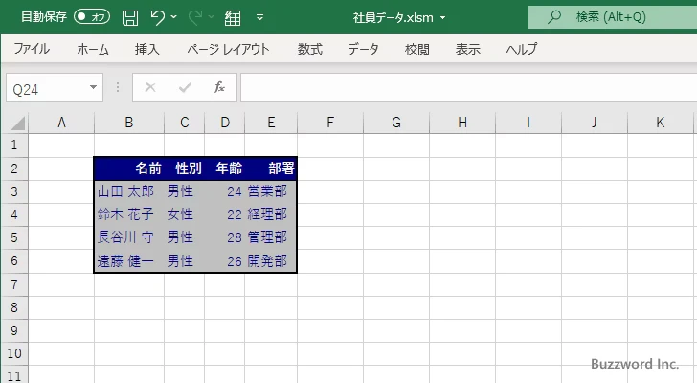Select column J header
Viewport: 697px width, 383px height.
pos(595,123)
